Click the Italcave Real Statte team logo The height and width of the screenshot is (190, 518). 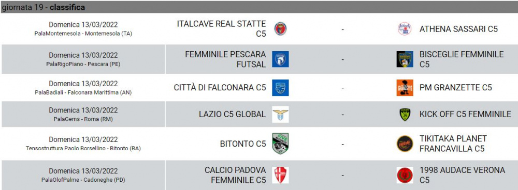tap(280, 28)
